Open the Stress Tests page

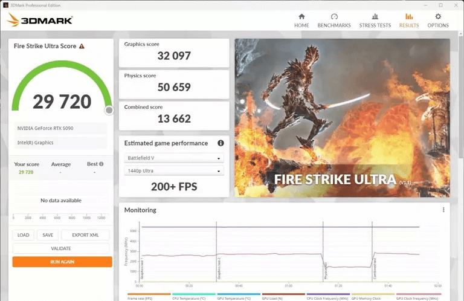tap(375, 21)
